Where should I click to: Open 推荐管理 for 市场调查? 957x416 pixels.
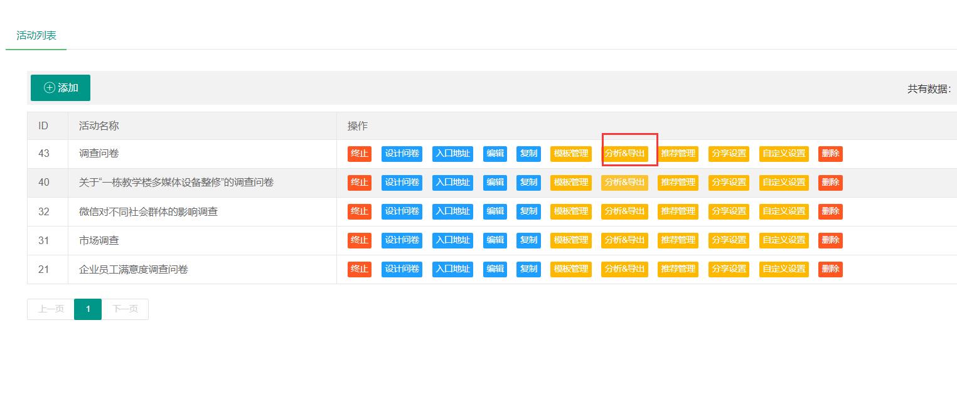tap(678, 240)
